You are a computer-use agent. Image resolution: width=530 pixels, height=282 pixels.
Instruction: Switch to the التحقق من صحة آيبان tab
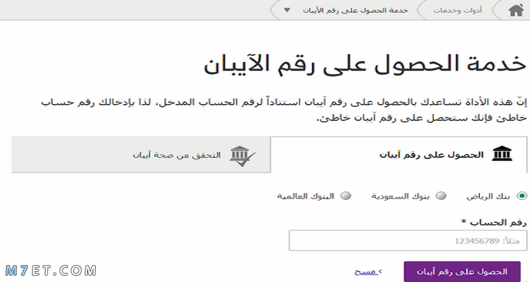point(141,155)
